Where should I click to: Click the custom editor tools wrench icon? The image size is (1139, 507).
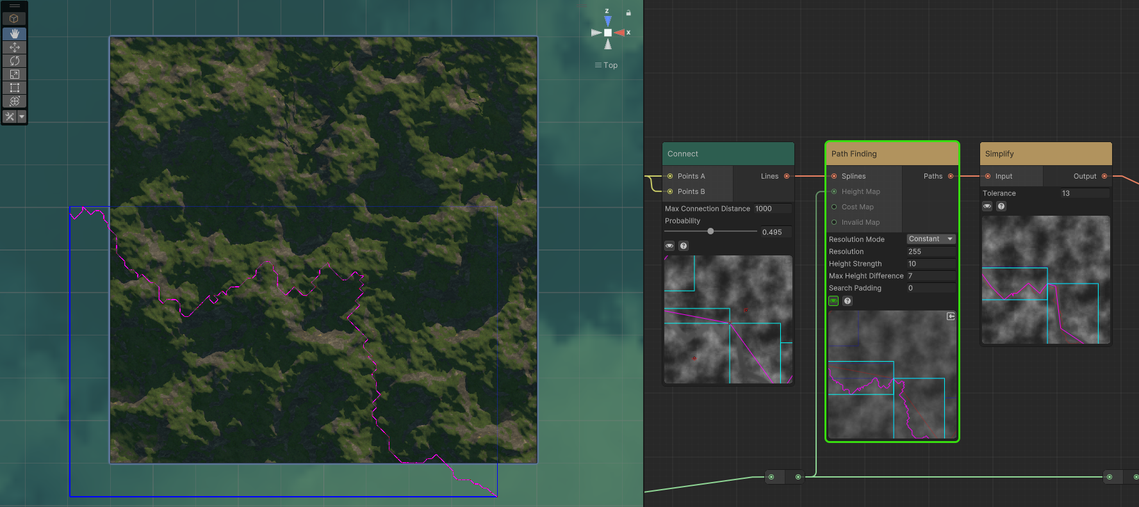tap(10, 117)
